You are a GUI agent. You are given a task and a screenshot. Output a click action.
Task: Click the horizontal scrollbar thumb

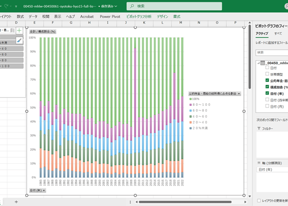pyautogui.click(x=185, y=202)
